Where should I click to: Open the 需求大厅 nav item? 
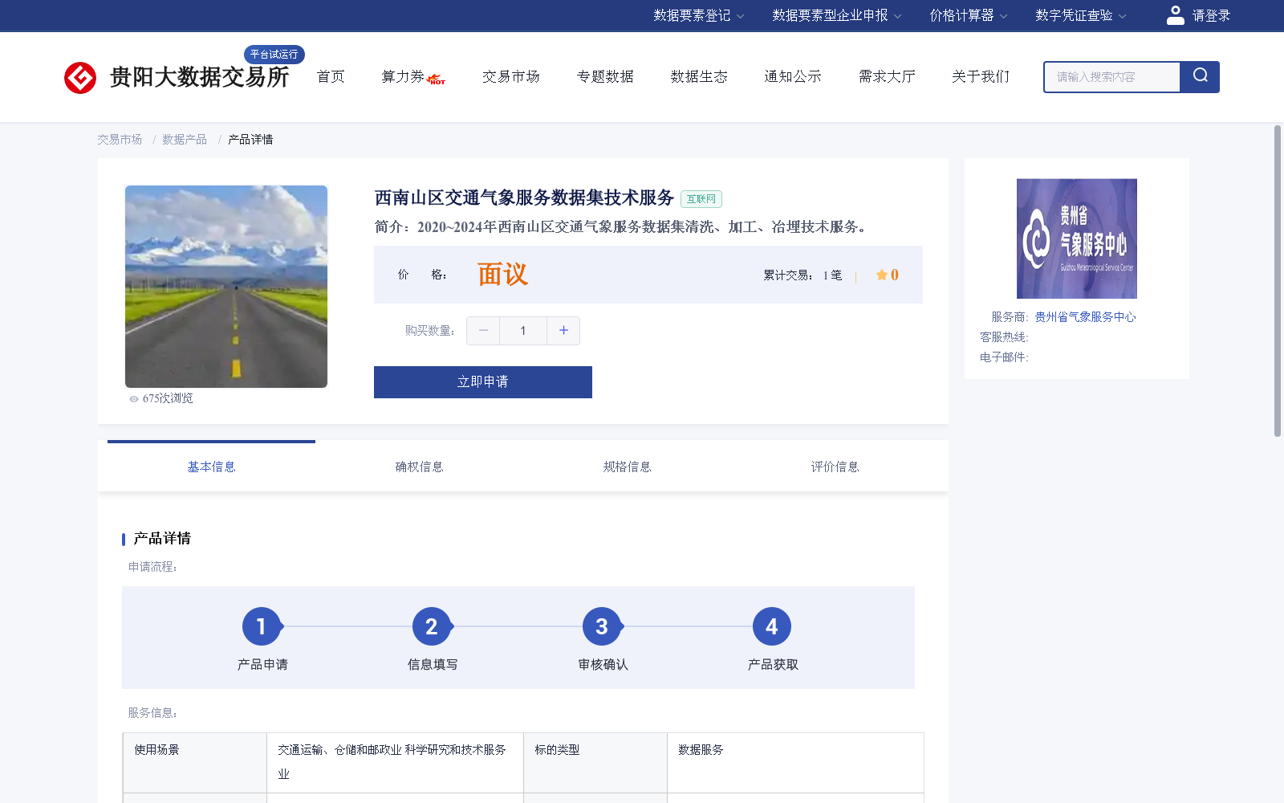887,76
